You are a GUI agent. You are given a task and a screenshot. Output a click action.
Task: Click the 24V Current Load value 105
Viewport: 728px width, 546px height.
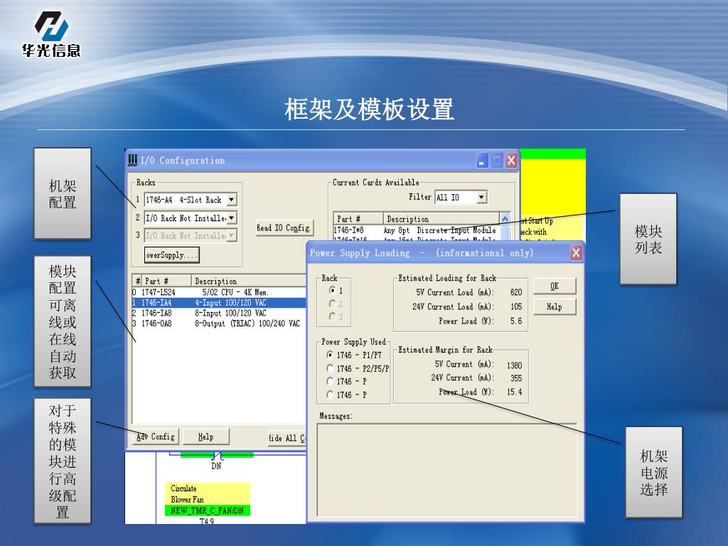516,306
